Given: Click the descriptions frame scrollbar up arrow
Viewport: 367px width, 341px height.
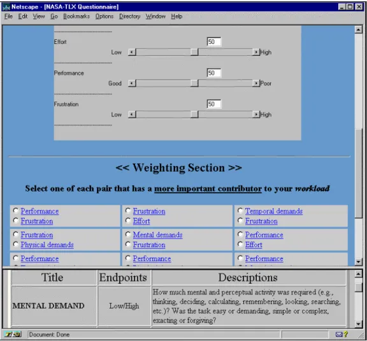Looking at the screenshot, I should pos(358,274).
